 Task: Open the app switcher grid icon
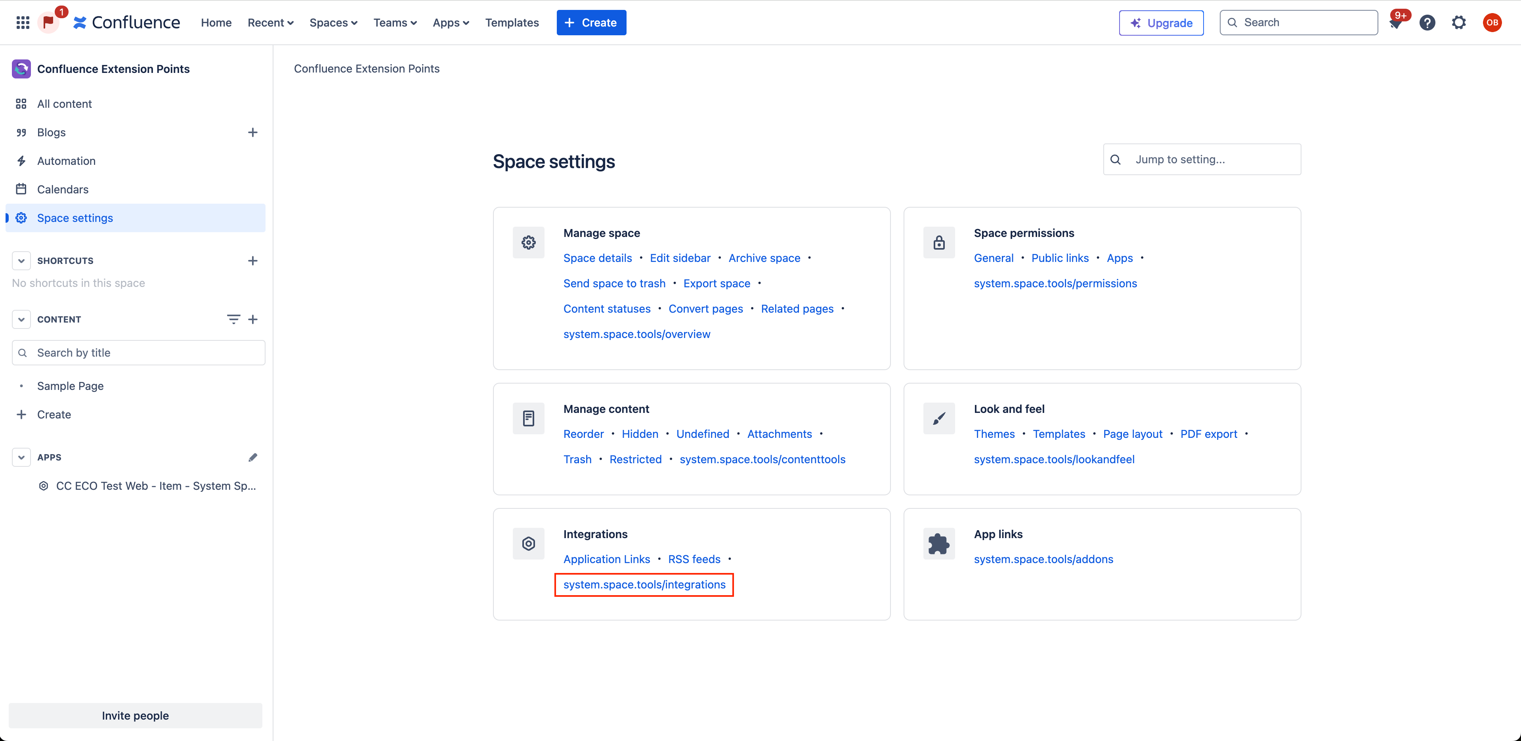coord(23,23)
